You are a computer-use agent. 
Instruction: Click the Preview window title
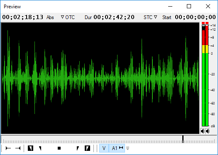[12, 7]
